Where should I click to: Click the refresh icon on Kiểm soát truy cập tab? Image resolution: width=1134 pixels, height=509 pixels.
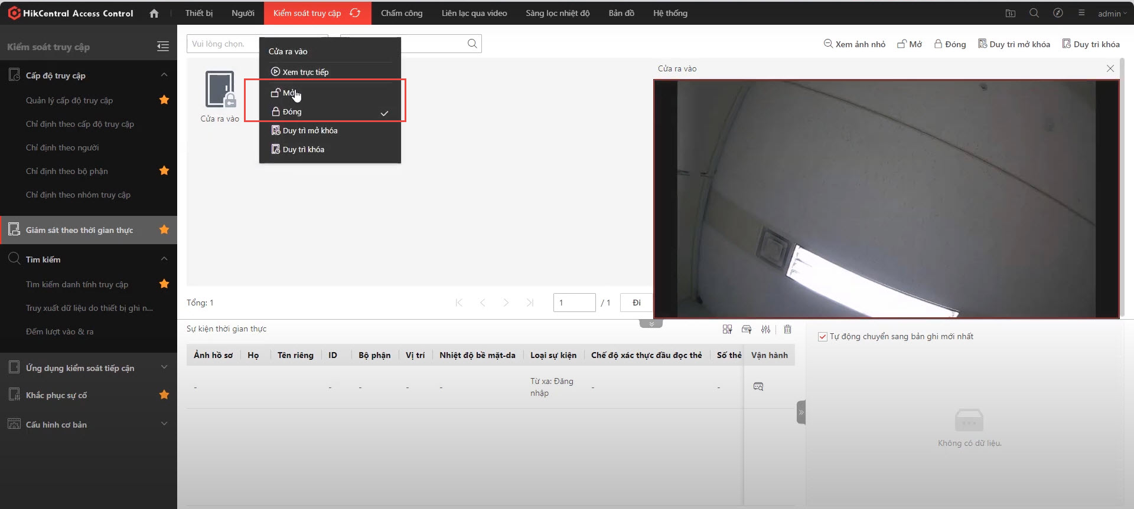[x=355, y=13]
